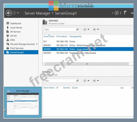Sort events by Server Name column

49,88
